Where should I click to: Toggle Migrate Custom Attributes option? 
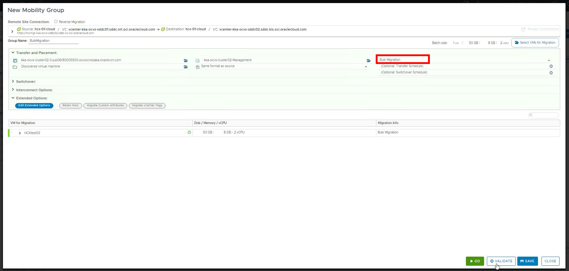(x=105, y=105)
